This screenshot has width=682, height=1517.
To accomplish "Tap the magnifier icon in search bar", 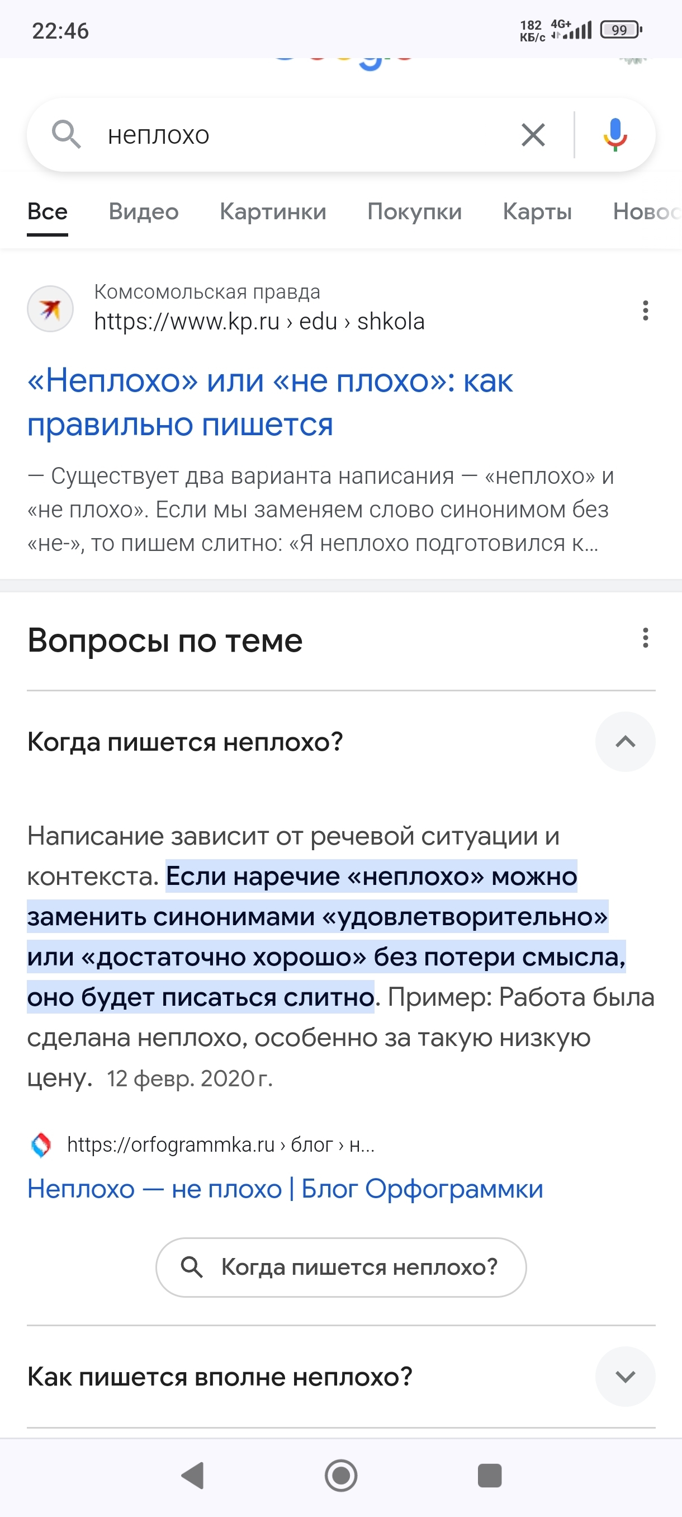I will (66, 135).
